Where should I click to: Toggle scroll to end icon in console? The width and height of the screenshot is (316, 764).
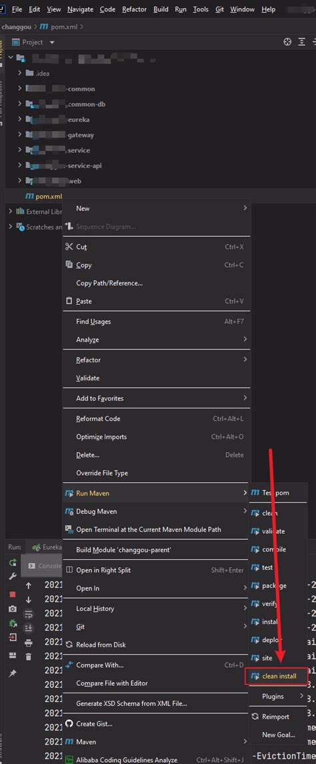click(x=28, y=628)
